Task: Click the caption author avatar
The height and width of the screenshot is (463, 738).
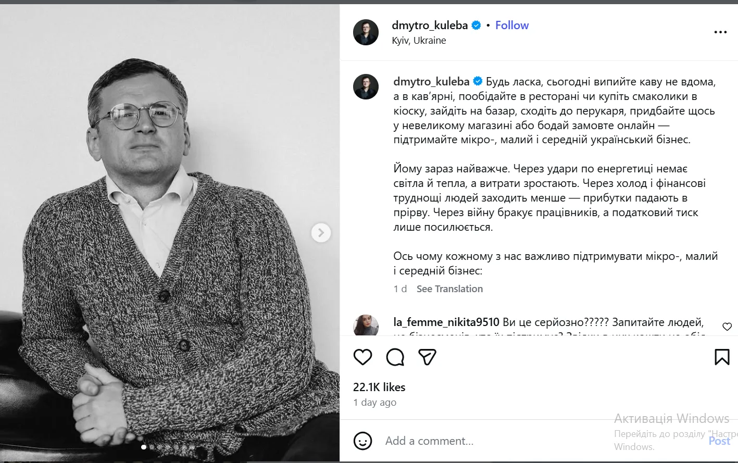Action: click(x=366, y=86)
